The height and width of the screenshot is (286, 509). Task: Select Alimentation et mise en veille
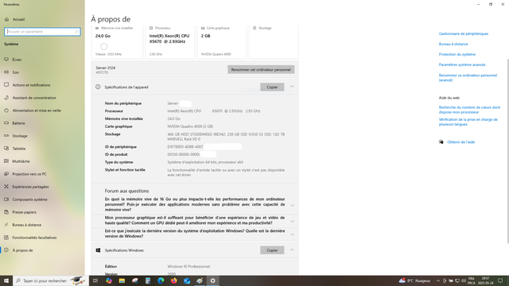click(37, 110)
